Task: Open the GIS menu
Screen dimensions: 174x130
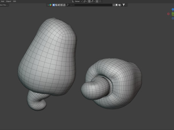Action: pyautogui.click(x=14, y=1)
